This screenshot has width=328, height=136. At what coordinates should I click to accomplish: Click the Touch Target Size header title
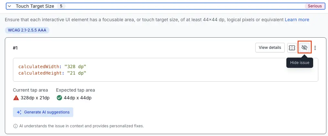pos(35,6)
